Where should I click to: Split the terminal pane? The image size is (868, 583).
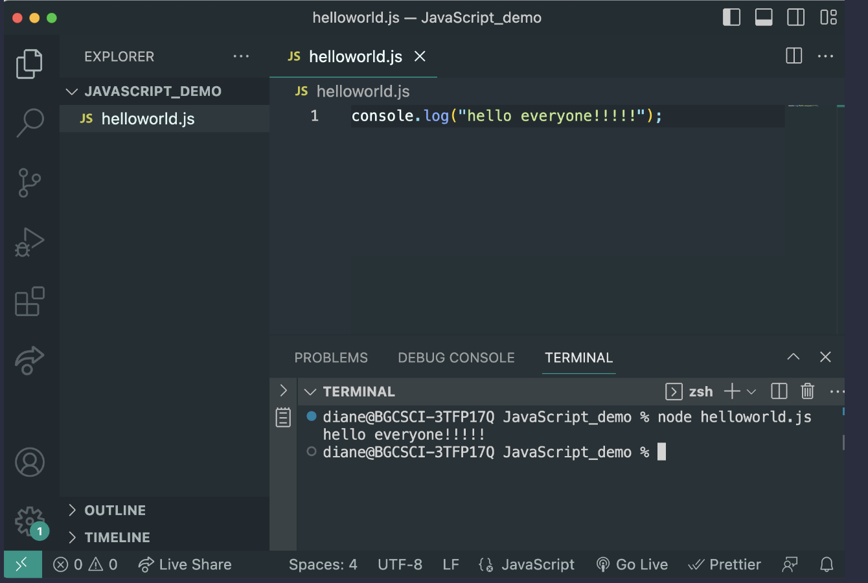click(779, 391)
